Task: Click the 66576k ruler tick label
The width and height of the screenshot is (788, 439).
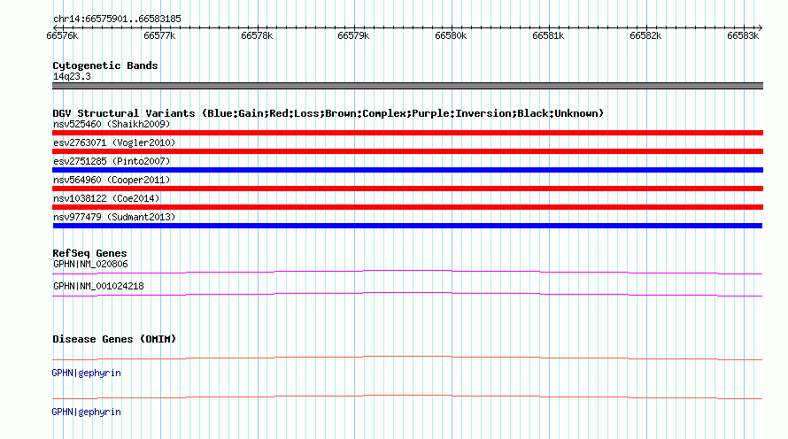Action: (62, 36)
